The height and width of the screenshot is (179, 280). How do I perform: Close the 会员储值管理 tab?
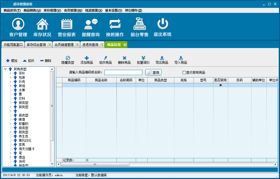[x=77, y=45]
